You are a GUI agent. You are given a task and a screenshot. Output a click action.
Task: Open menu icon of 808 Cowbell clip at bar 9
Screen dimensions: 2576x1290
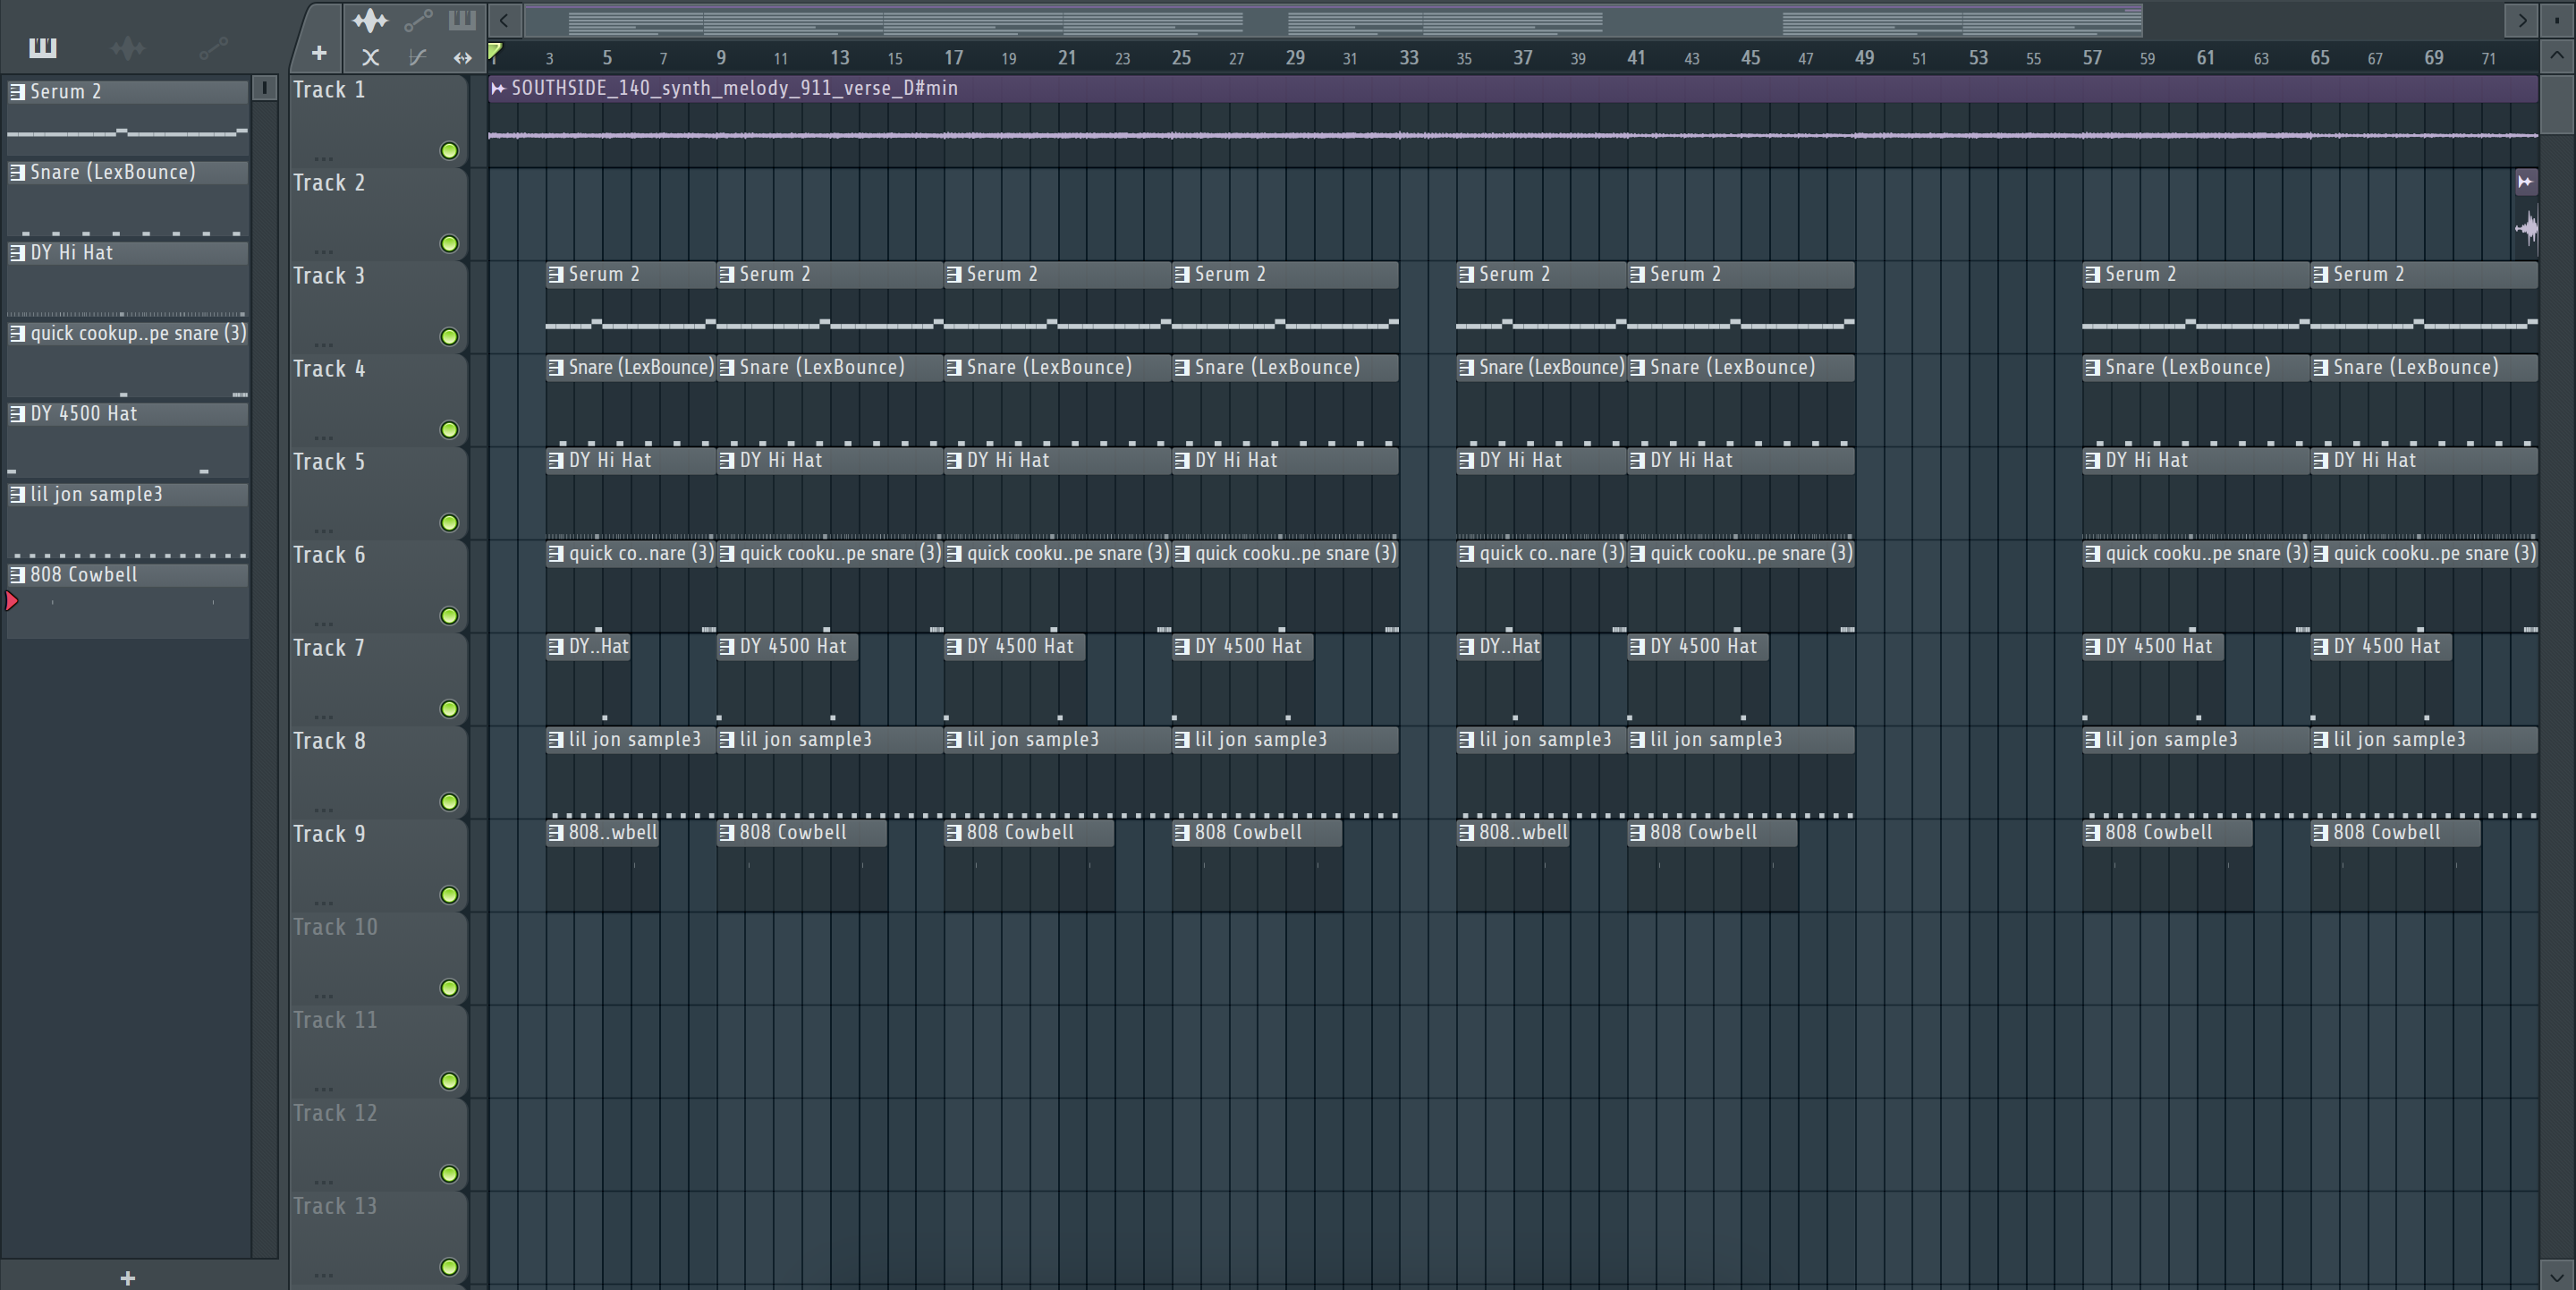click(727, 833)
